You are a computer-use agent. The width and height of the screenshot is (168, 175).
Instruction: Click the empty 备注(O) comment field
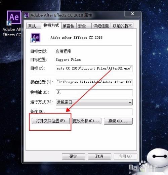pyautogui.click(x=94, y=112)
